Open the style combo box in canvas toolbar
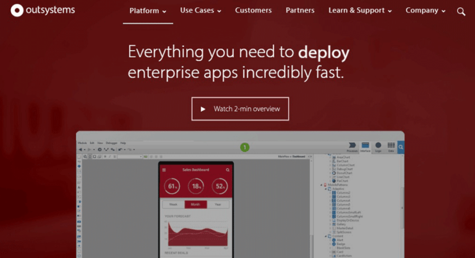 pyautogui.click(x=130, y=157)
